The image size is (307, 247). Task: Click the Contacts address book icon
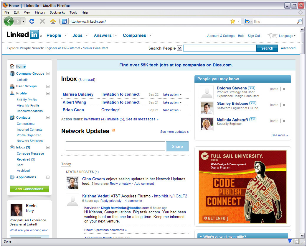12,117
